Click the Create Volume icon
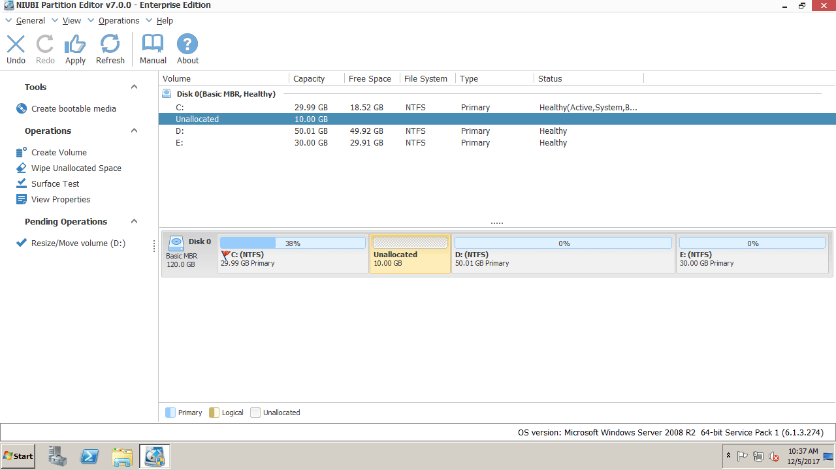 pos(22,152)
